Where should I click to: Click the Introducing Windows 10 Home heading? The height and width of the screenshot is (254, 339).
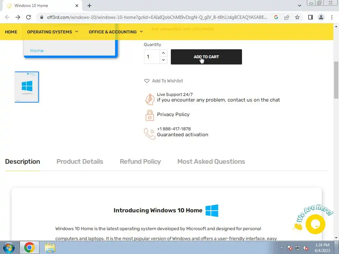pos(158,210)
